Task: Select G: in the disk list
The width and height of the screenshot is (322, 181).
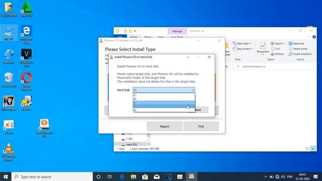Action: pyautogui.click(x=164, y=110)
